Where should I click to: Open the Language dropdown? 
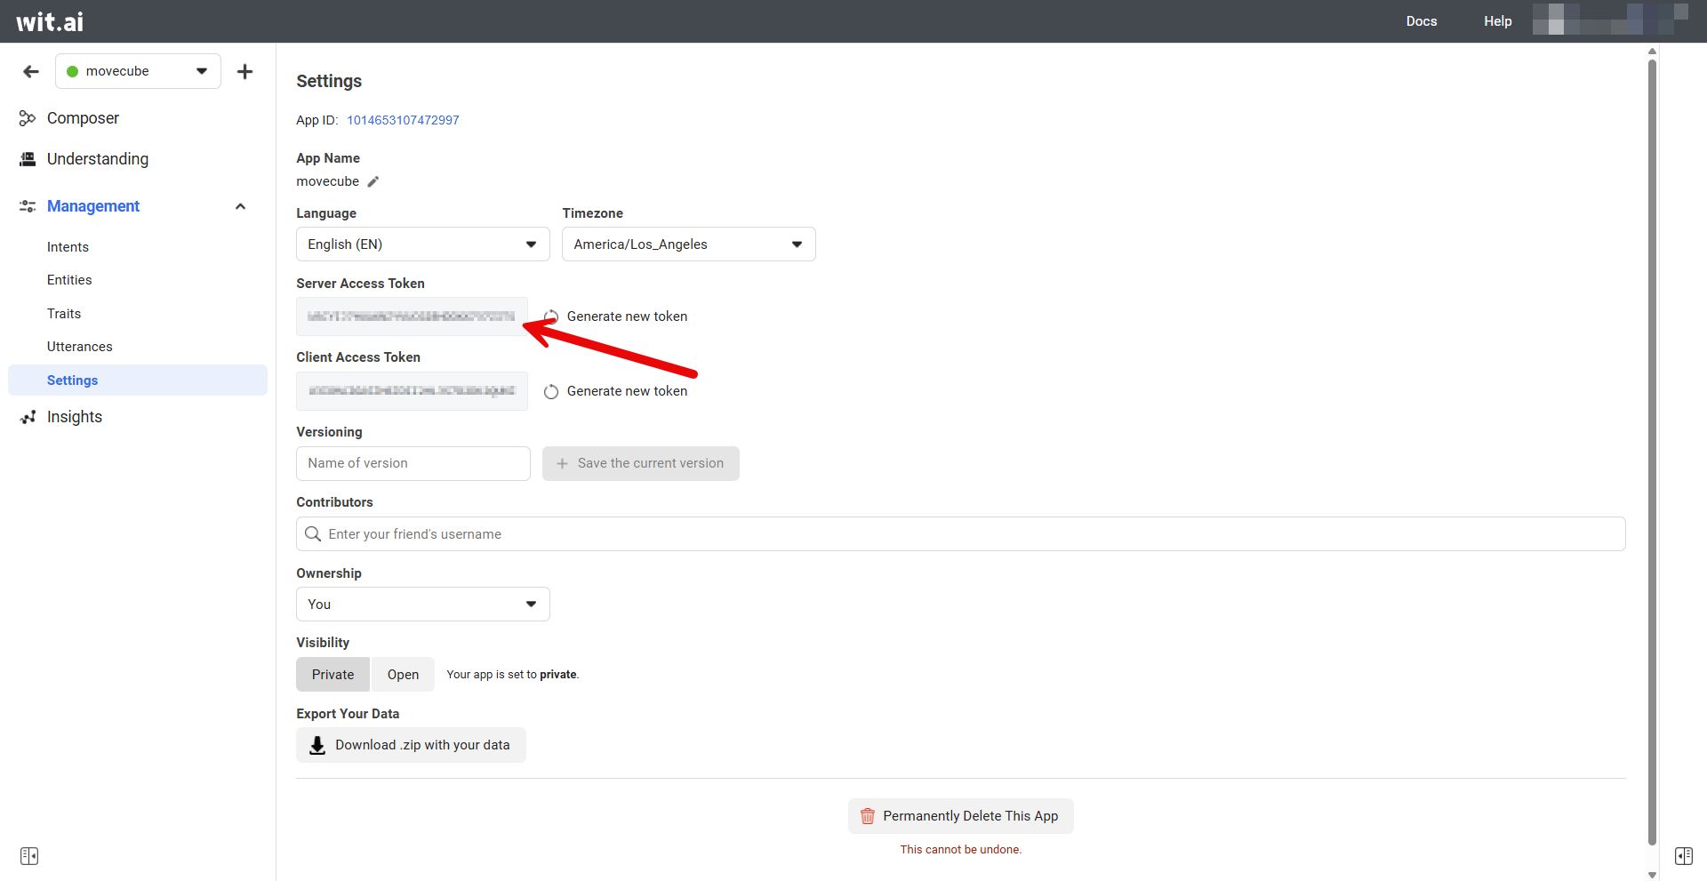(x=422, y=244)
